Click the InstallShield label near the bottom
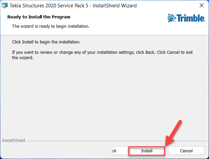Viewport: 209px width, 159px height. click(13, 141)
